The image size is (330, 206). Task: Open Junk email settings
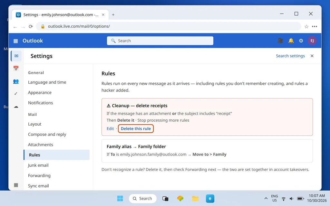tap(38, 165)
